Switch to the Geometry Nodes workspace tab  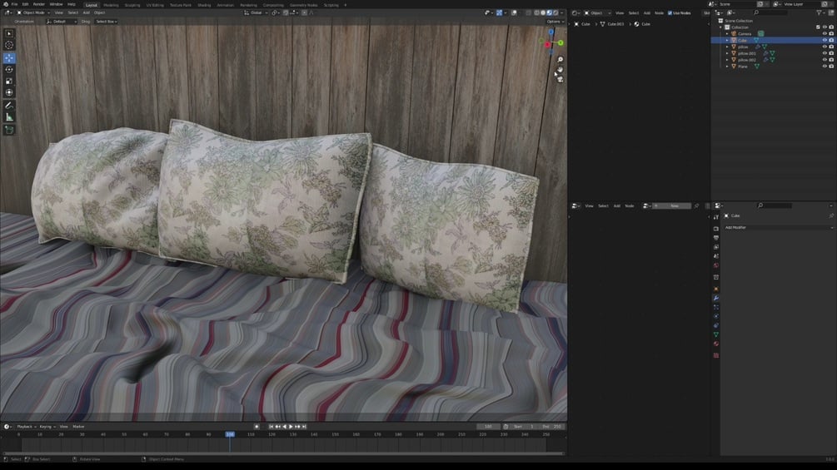coord(303,5)
